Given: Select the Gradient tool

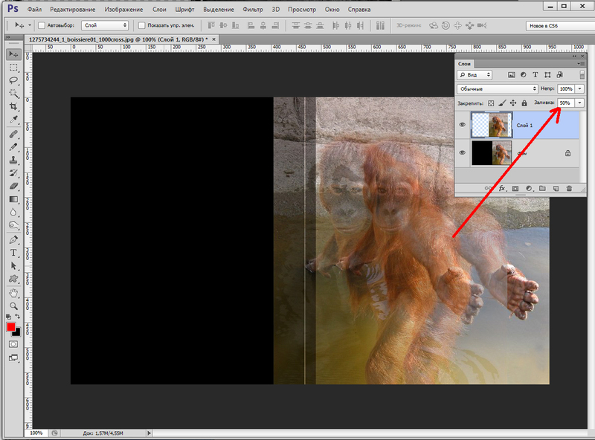Looking at the screenshot, I should 13,199.
